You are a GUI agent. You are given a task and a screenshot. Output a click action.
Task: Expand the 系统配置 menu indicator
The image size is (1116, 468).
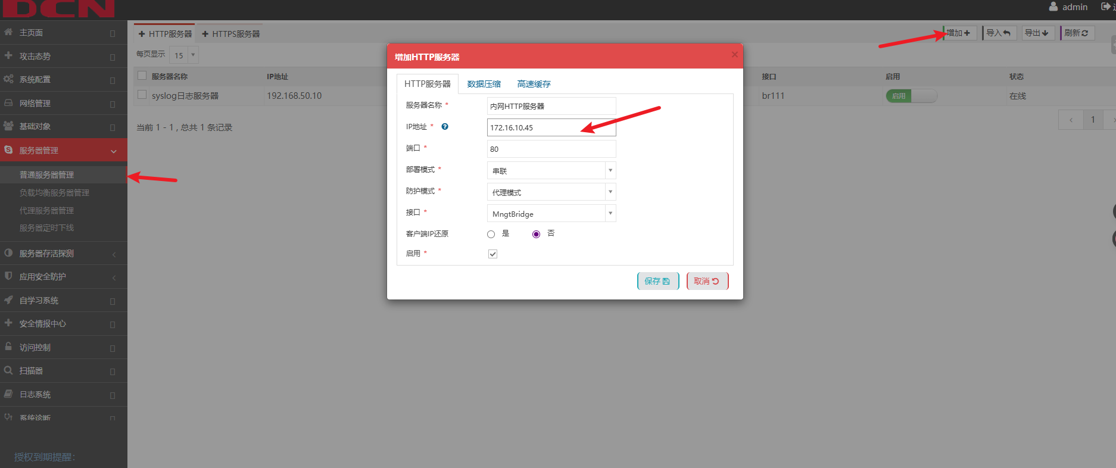tap(113, 80)
